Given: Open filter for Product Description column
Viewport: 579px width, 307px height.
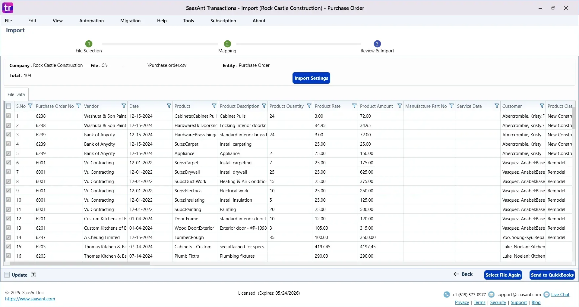Looking at the screenshot, I should coord(264,106).
